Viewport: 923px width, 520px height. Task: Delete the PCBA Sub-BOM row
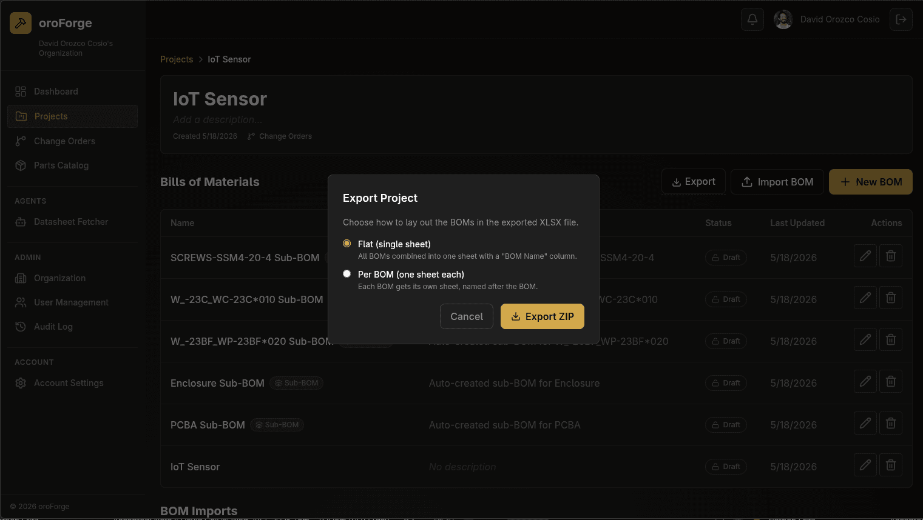click(891, 423)
